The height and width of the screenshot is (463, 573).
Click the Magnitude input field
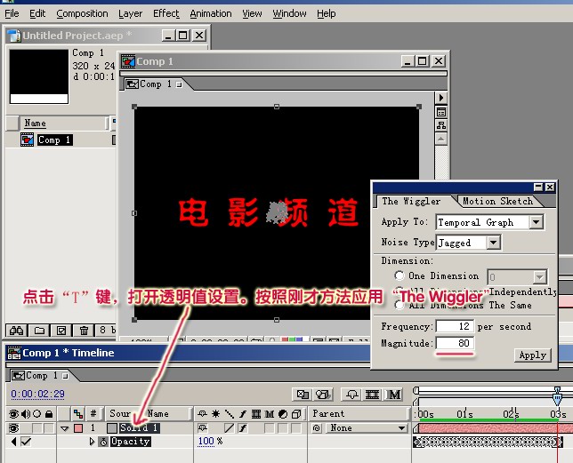pyautogui.click(x=455, y=343)
